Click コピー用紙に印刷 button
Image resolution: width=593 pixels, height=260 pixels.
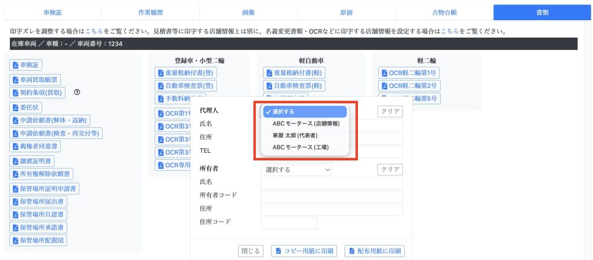305,251
